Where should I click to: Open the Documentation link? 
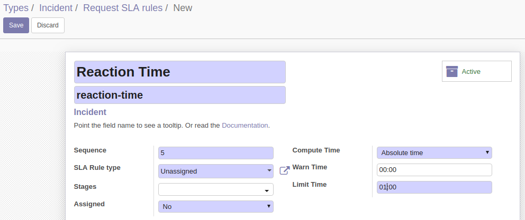(245, 126)
